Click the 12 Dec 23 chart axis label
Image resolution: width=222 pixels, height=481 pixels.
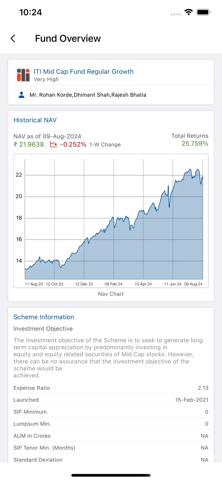pos(84,284)
